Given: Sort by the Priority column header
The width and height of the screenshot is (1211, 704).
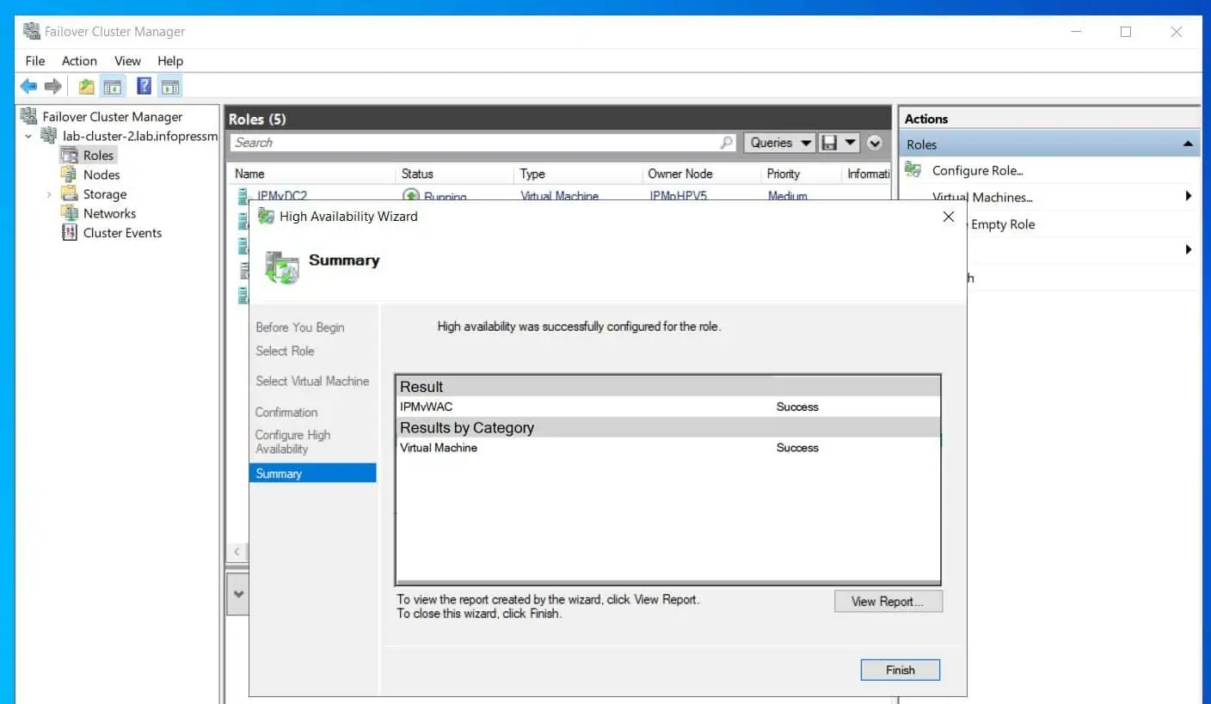Looking at the screenshot, I should [x=801, y=174].
